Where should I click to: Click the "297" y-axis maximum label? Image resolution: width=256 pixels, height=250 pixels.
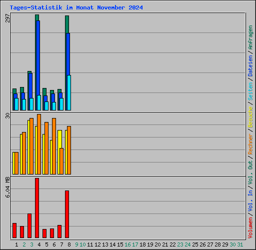(7, 18)
